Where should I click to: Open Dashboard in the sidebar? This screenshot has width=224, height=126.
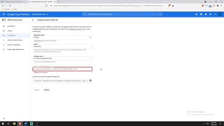(11, 26)
